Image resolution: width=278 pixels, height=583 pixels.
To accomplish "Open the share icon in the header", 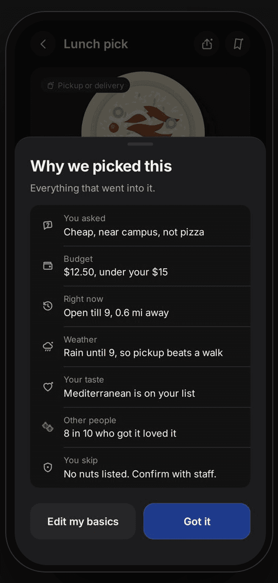I will tap(207, 44).
